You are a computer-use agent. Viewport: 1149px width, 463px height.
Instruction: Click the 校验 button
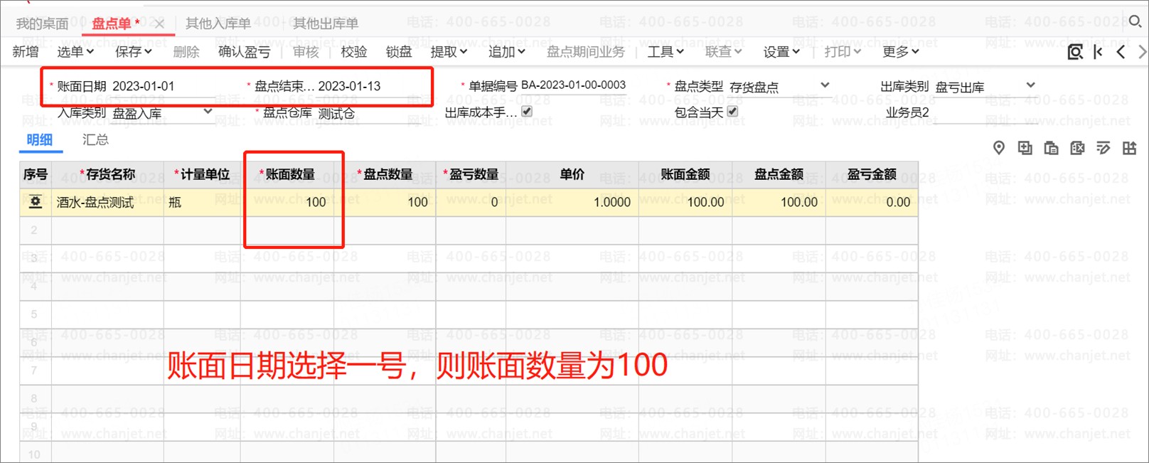[354, 51]
